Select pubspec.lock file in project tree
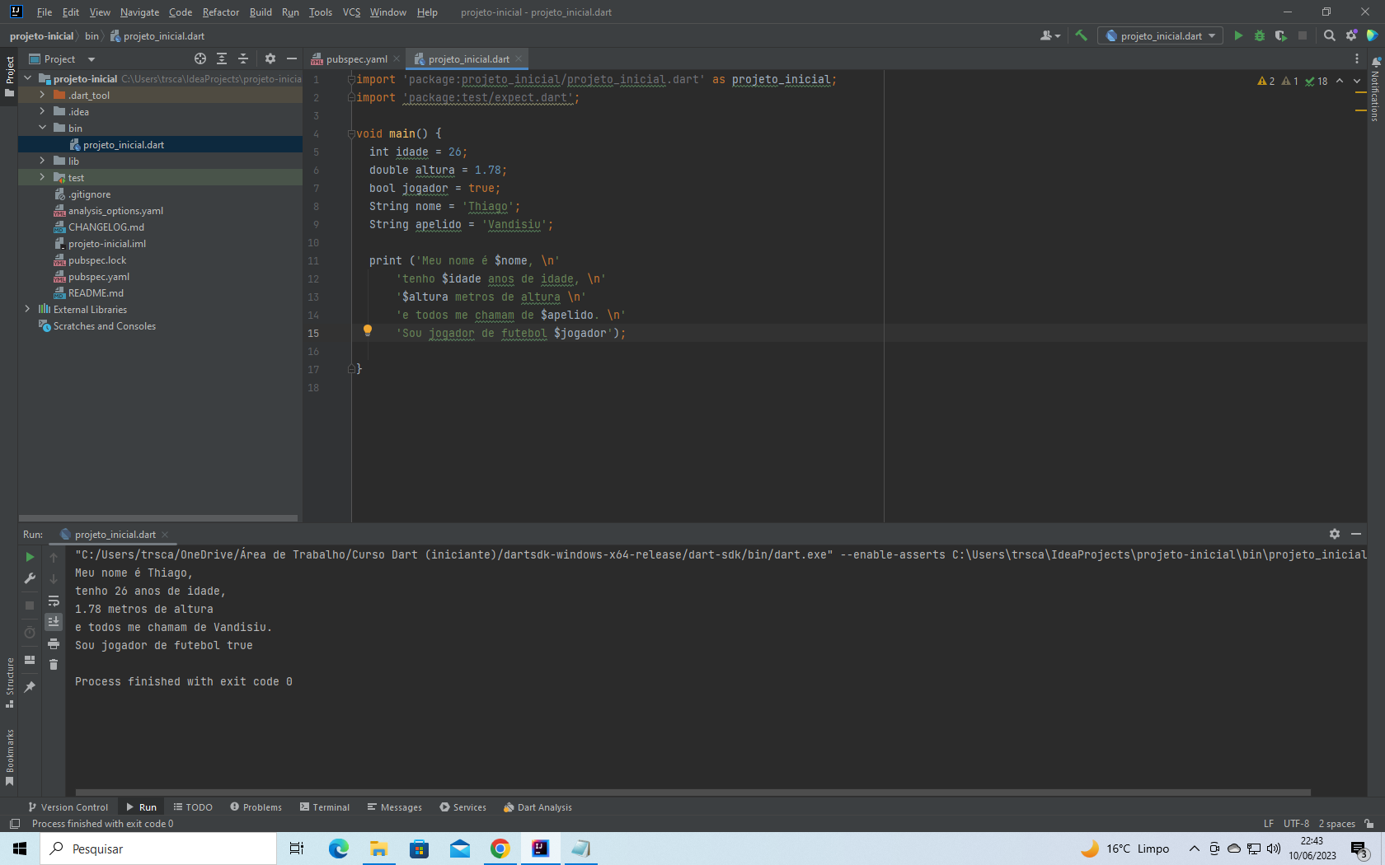This screenshot has width=1385, height=865. pos(97,260)
